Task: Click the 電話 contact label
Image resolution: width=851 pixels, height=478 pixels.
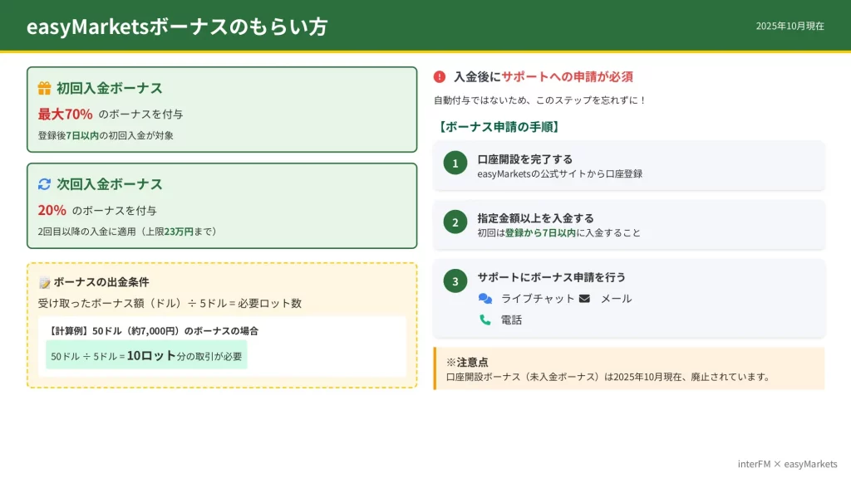Action: pyautogui.click(x=511, y=319)
